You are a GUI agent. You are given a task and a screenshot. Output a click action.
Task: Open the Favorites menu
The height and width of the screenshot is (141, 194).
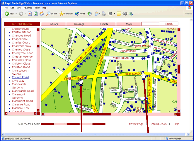pyautogui.click(x=28, y=8)
